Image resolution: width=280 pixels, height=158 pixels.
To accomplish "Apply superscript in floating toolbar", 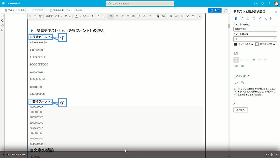I will (188, 16).
